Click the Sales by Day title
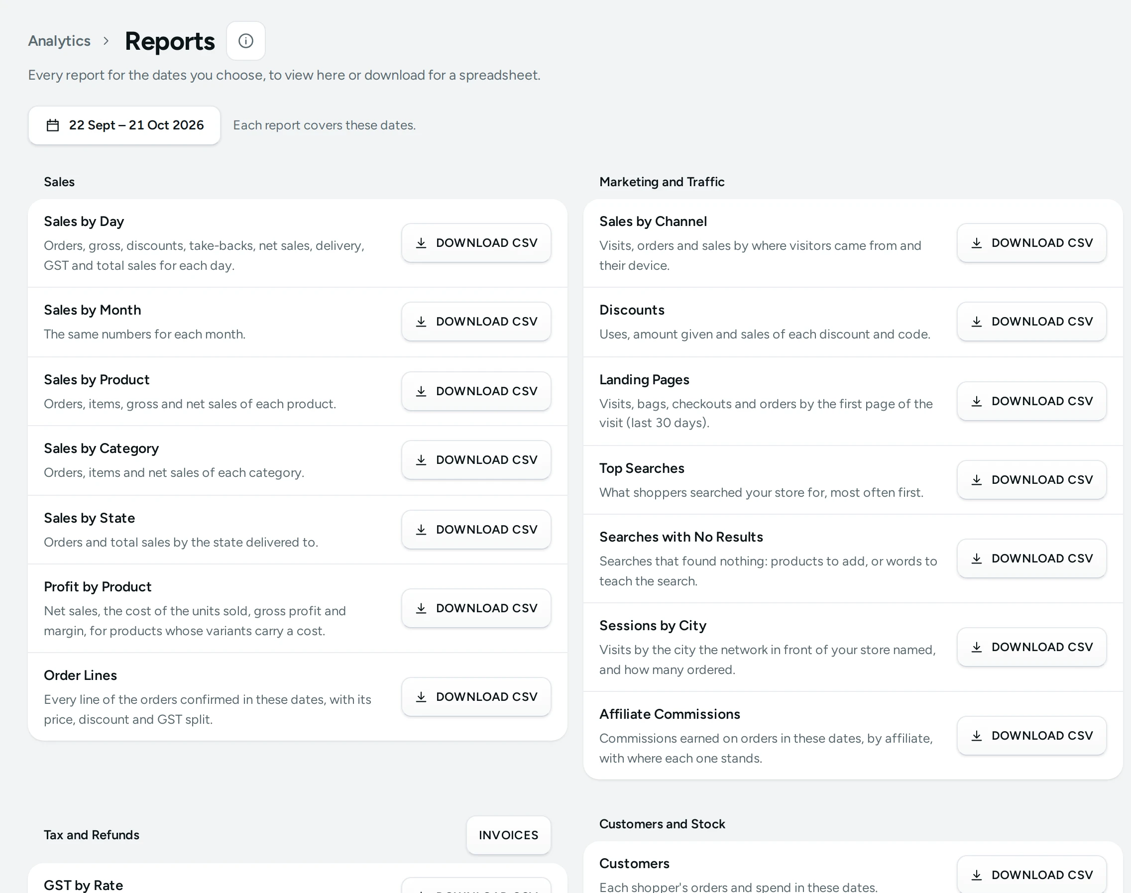The image size is (1131, 893). click(x=84, y=222)
